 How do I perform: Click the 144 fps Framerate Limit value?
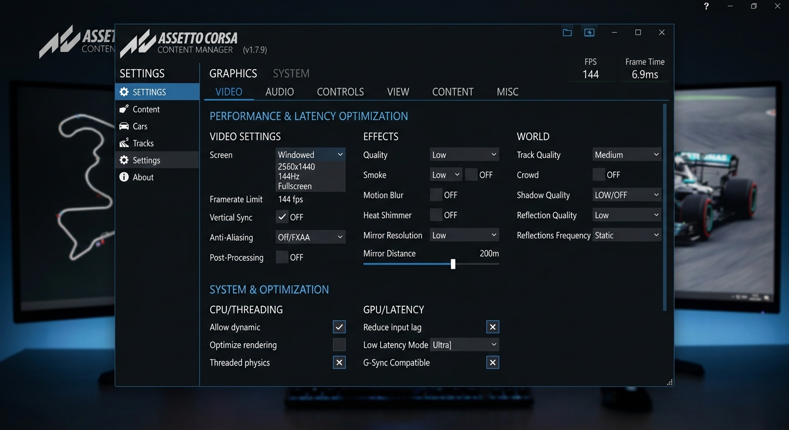tap(290, 199)
